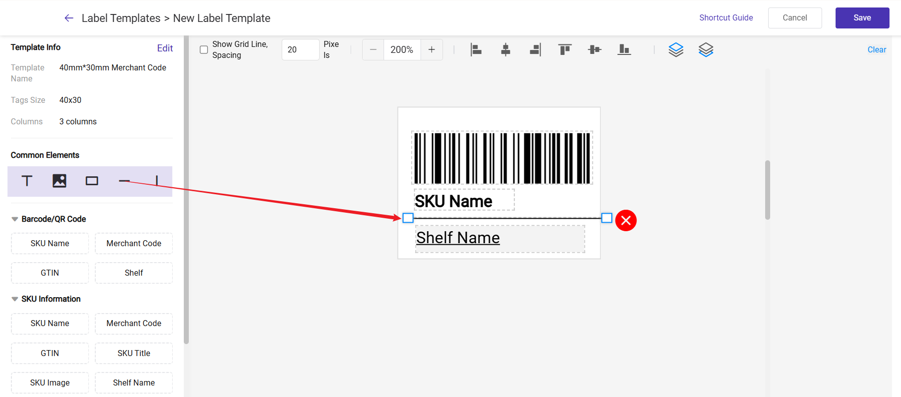This screenshot has height=397, width=901.
Task: Open the Shortcut Guide link
Action: 726,17
